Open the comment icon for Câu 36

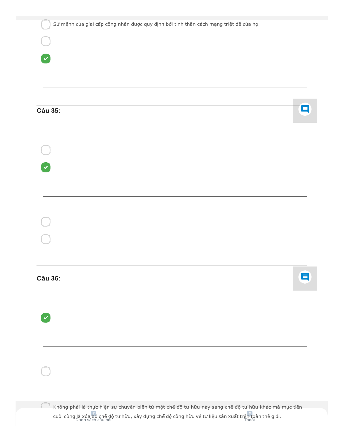pos(305,277)
